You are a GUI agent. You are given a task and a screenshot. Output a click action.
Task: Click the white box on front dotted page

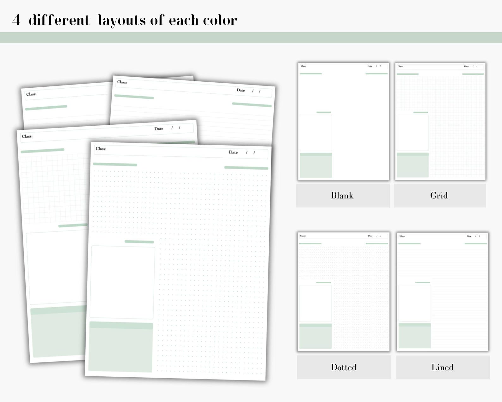pyautogui.click(x=122, y=282)
